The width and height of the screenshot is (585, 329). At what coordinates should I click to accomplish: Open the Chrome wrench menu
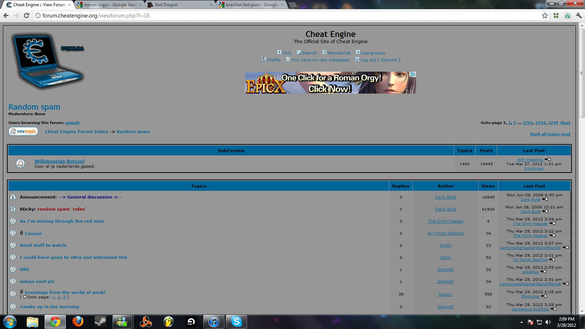pos(579,15)
